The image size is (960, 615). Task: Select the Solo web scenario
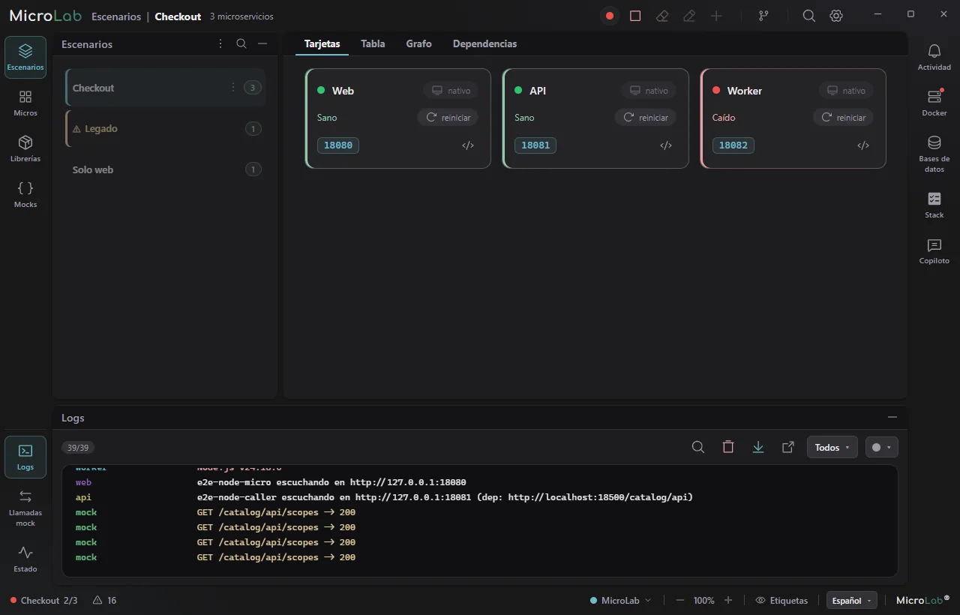point(165,169)
